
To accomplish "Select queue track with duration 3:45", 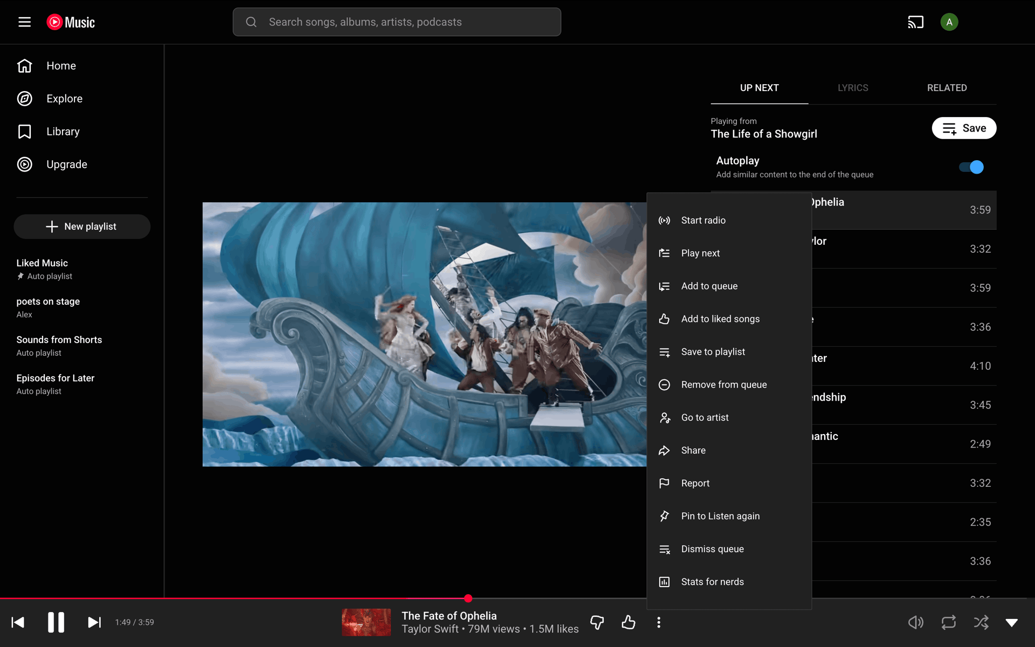I will tap(904, 405).
